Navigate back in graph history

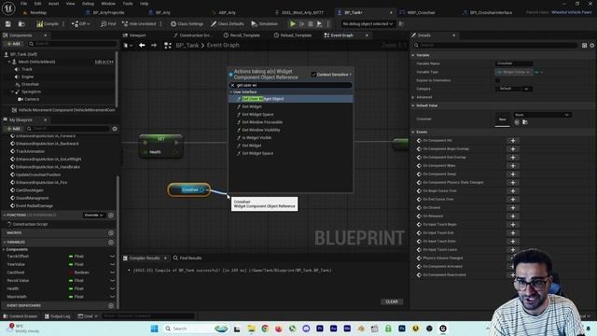pos(142,46)
